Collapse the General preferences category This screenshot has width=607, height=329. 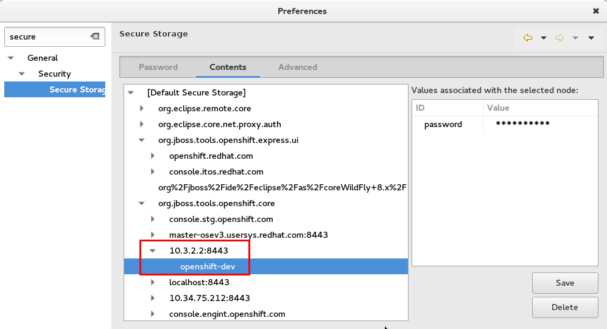click(x=10, y=58)
